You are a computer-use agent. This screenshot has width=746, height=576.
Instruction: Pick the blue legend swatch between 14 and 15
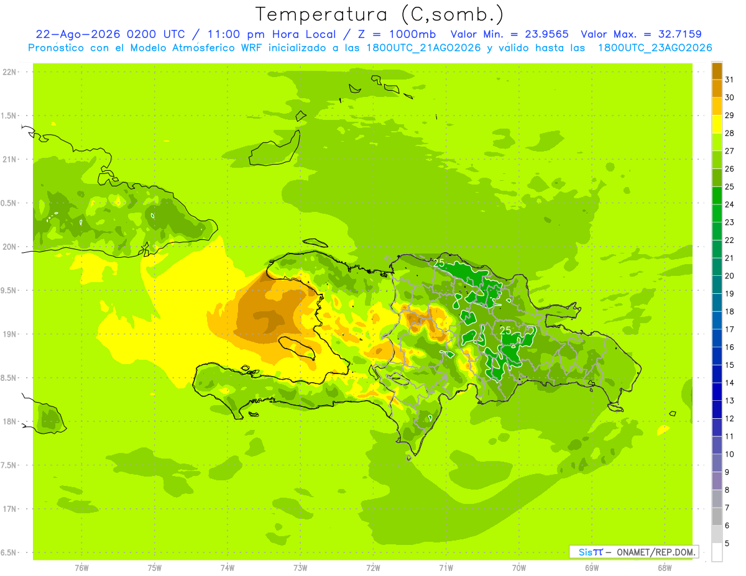717,374
